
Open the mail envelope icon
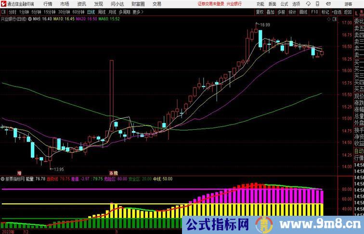coord(328,4)
